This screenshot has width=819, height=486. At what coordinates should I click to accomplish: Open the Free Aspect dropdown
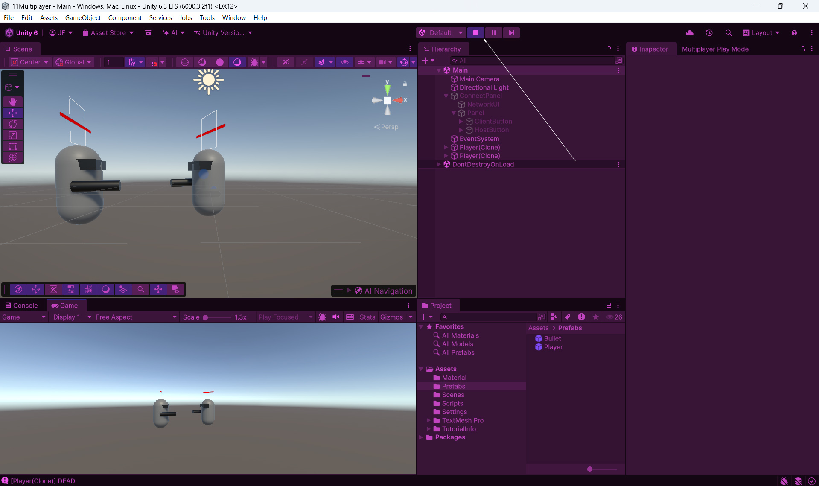(136, 317)
